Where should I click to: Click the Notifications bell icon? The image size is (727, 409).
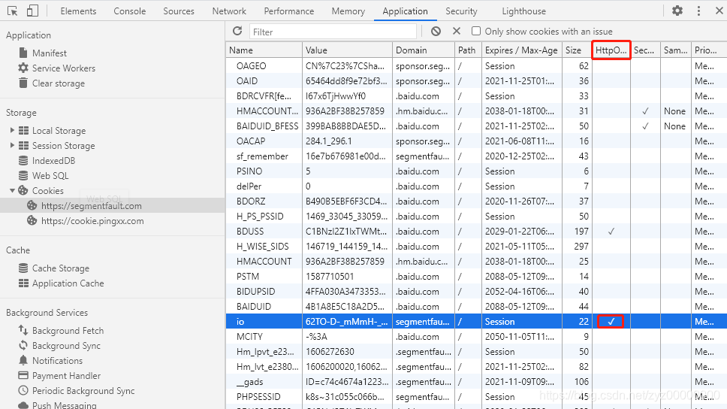[x=23, y=360]
